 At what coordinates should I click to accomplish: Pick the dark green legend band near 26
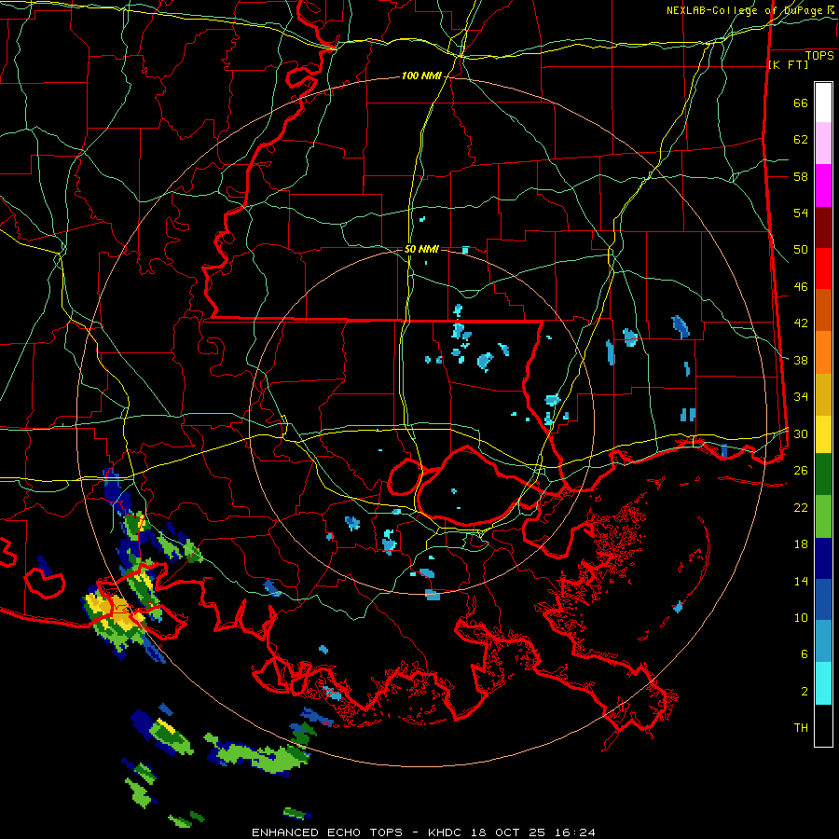tap(823, 475)
